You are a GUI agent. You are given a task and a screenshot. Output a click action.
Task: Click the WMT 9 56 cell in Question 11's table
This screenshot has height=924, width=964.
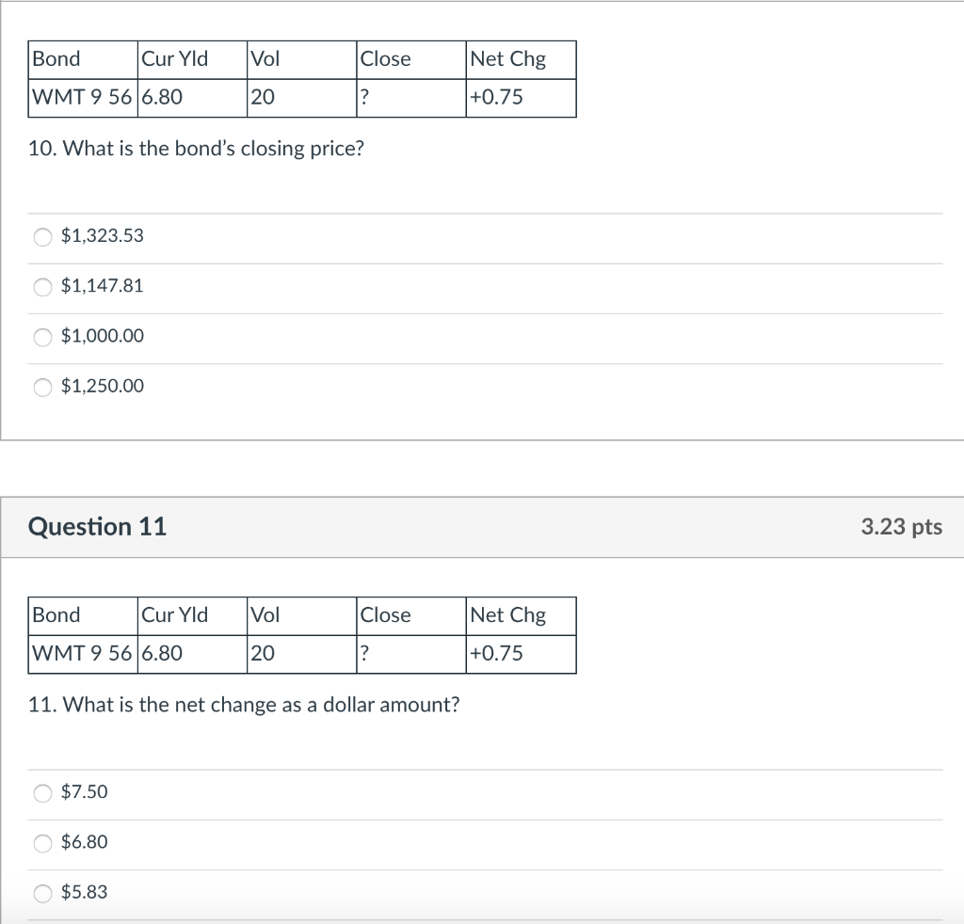pyautogui.click(x=82, y=653)
